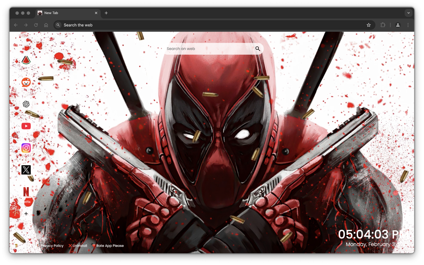Focus the address bar 'Search the web'

tap(214, 25)
